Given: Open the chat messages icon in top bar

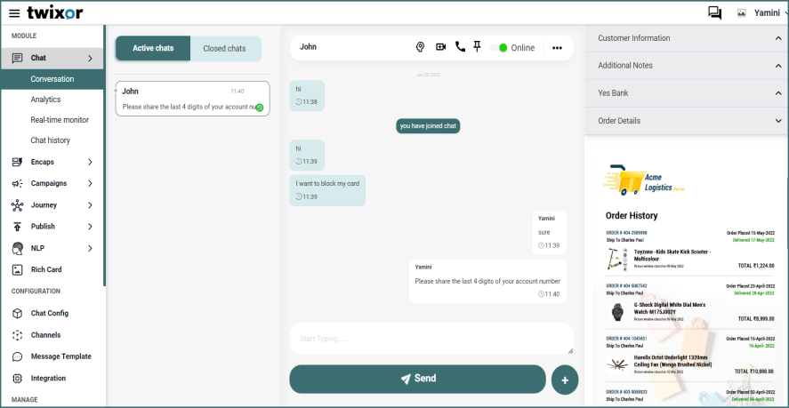Looking at the screenshot, I should click(714, 12).
